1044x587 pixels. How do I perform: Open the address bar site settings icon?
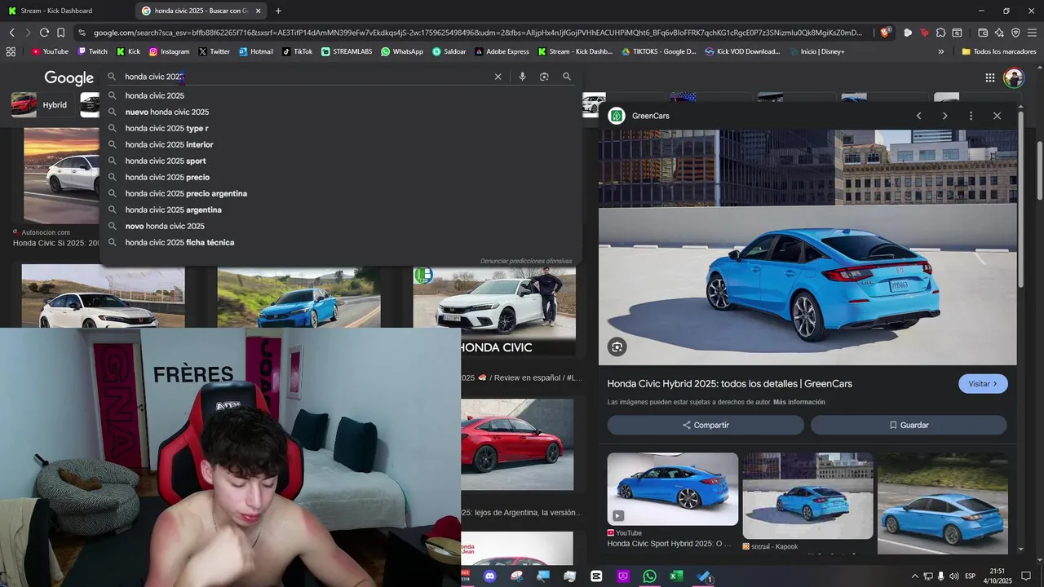[82, 33]
